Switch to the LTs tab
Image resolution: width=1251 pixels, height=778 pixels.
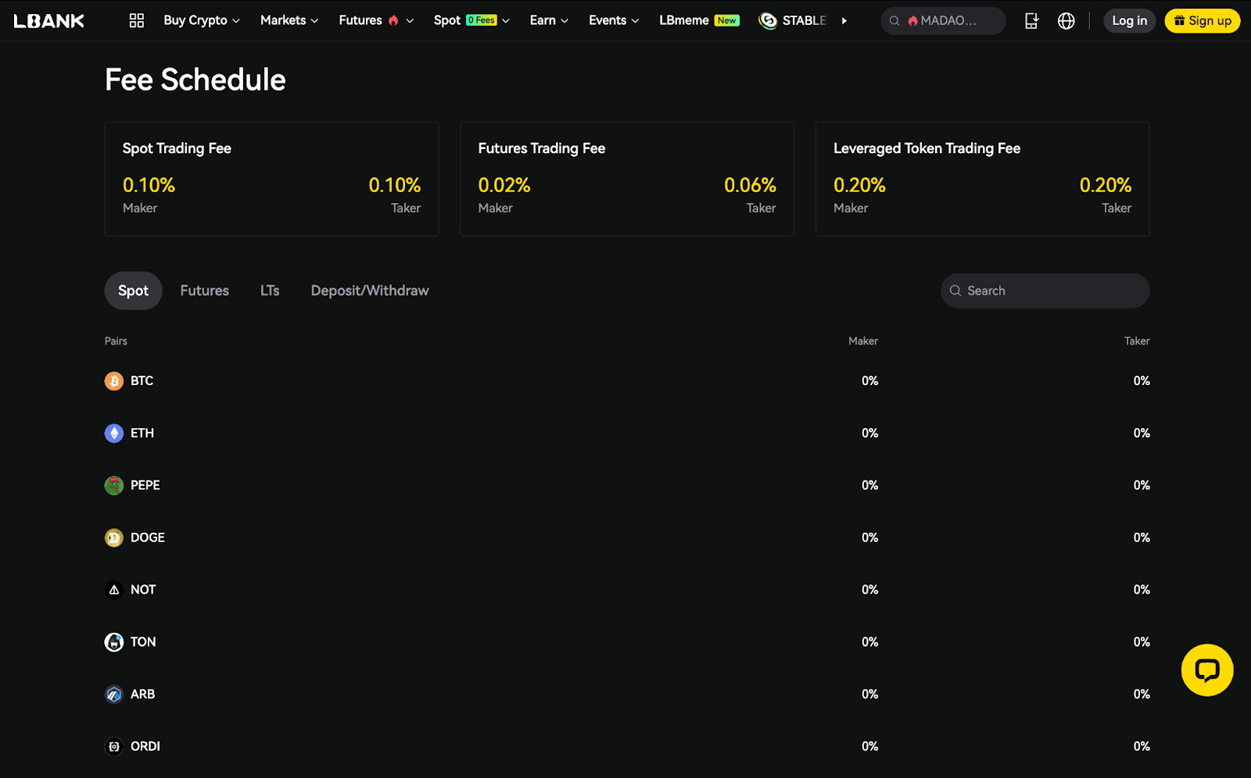[x=270, y=291]
